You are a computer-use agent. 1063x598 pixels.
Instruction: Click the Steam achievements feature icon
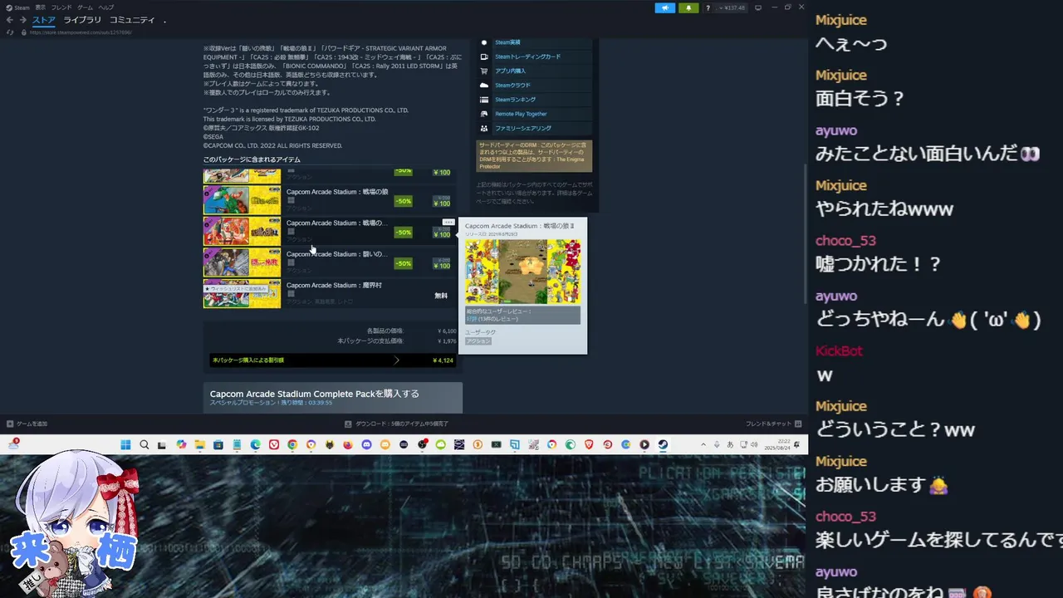[x=484, y=42]
